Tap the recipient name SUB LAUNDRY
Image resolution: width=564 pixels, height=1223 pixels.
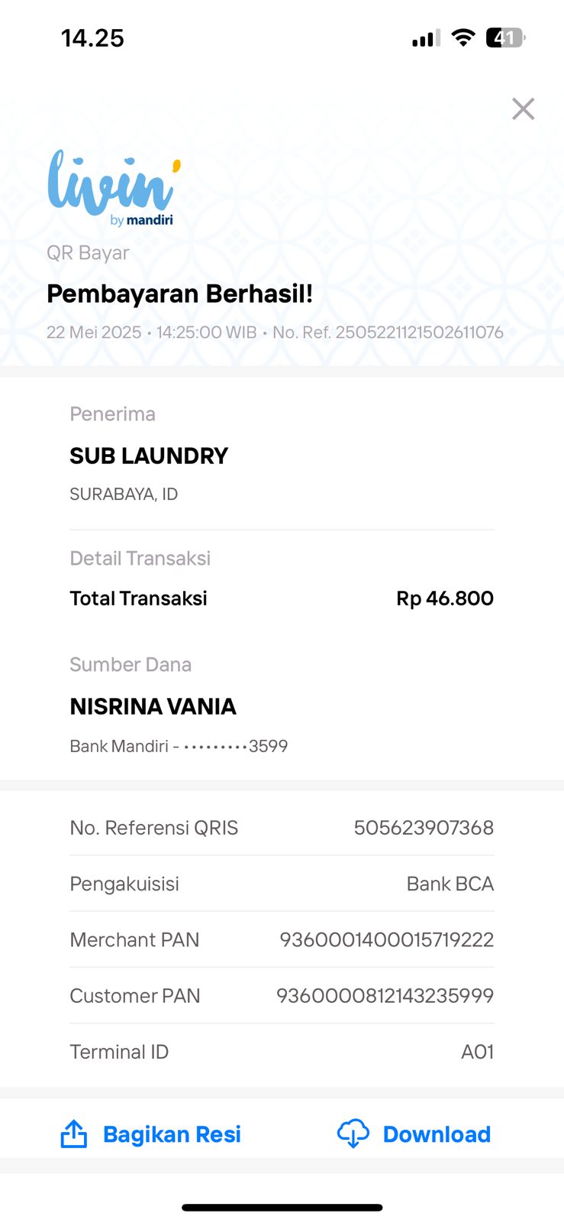coord(149,456)
